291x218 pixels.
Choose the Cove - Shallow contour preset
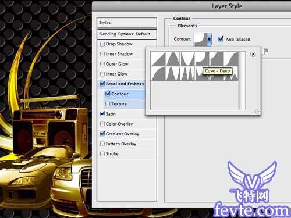[x=217, y=59]
